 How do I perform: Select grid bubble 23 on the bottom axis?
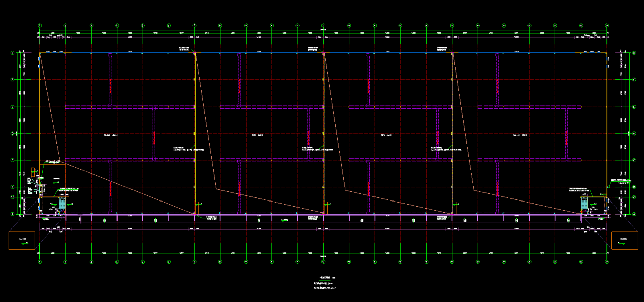point(606,262)
